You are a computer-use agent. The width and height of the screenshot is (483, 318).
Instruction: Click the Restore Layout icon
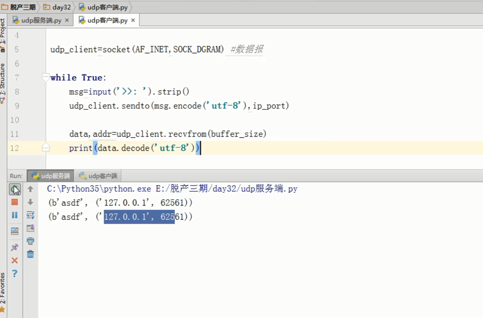pyautogui.click(x=15, y=231)
